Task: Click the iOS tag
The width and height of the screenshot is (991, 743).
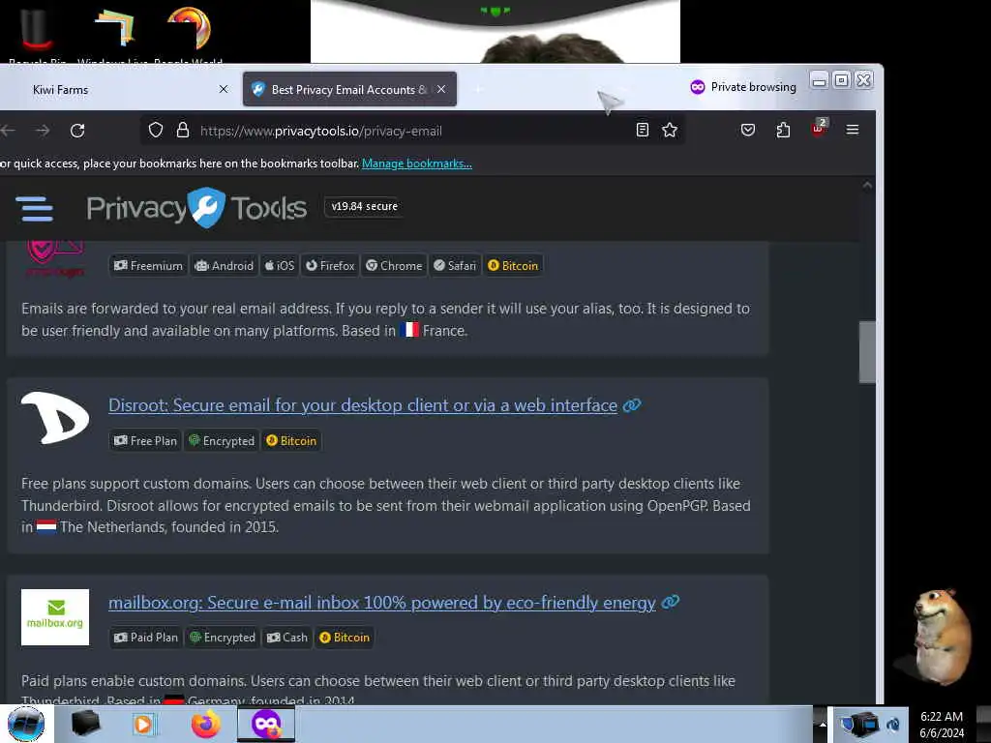Action: (x=280, y=266)
